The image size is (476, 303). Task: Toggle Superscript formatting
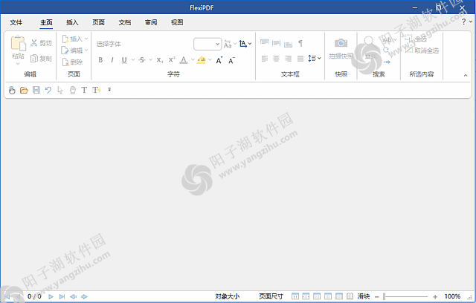point(172,59)
